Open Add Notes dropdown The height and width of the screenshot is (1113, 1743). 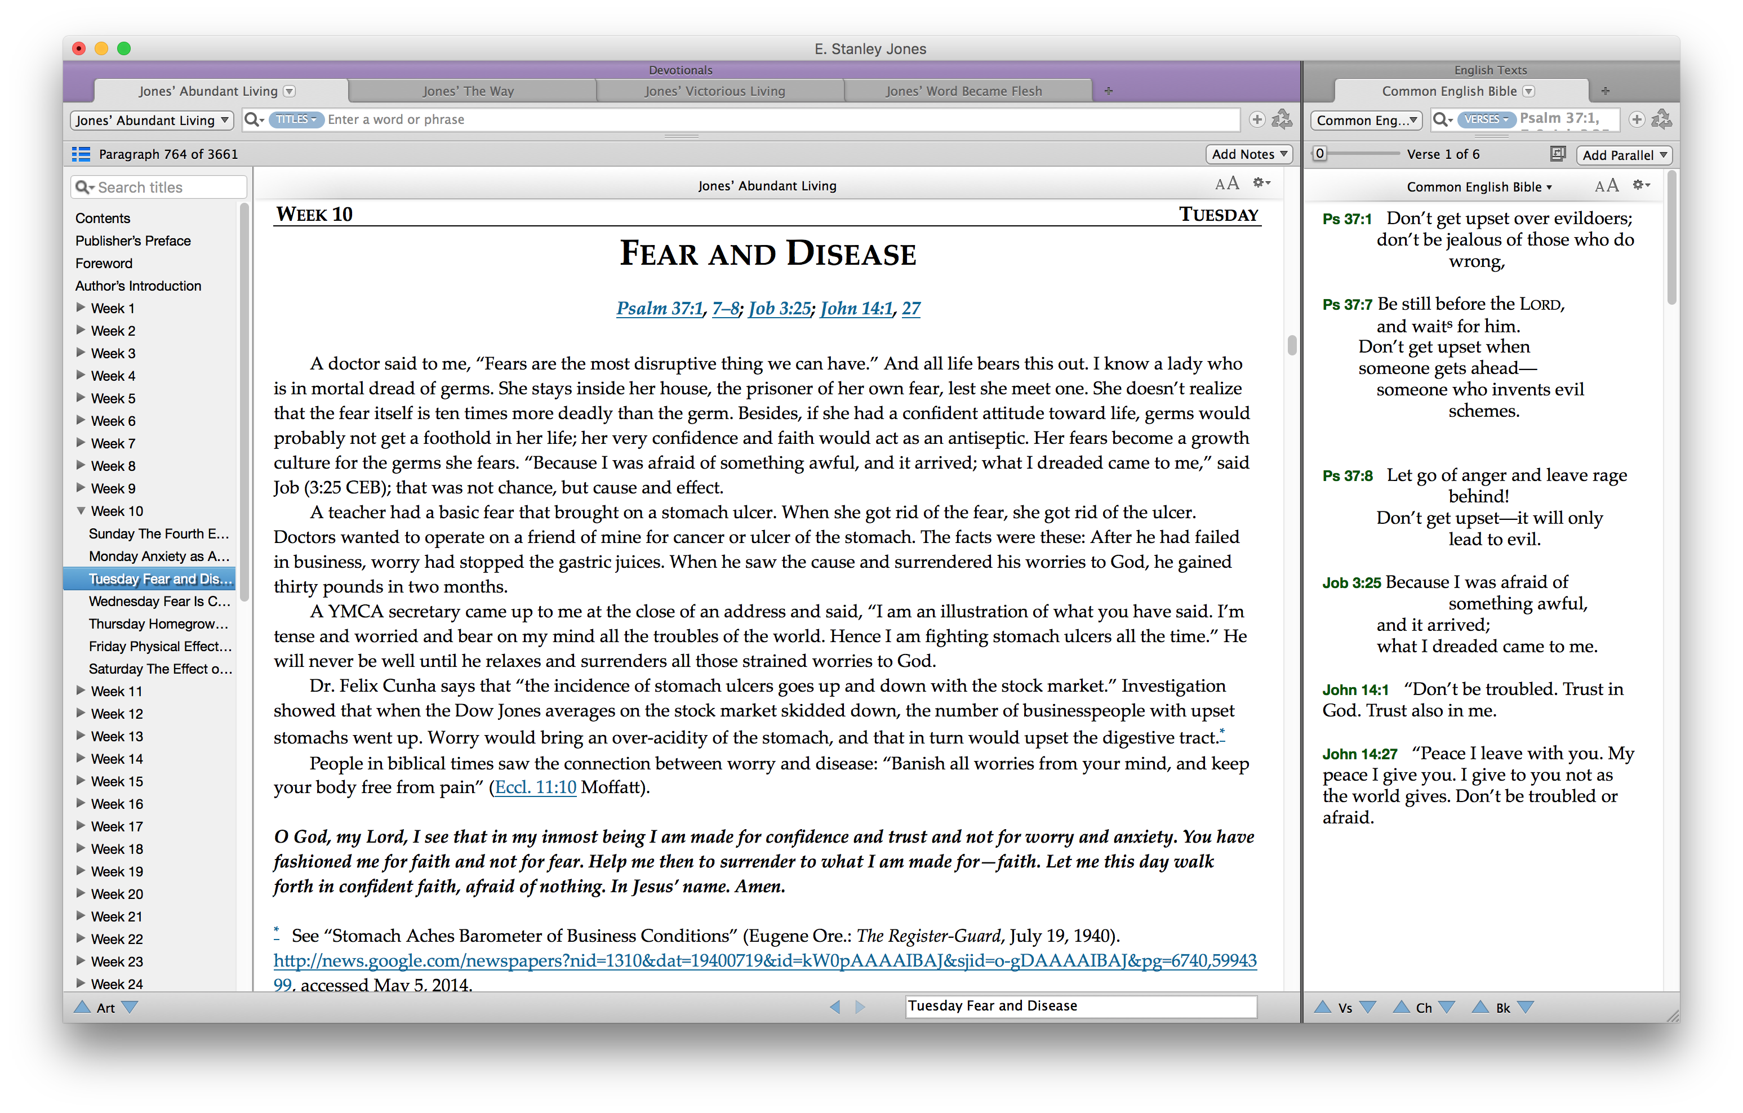pyautogui.click(x=1250, y=154)
